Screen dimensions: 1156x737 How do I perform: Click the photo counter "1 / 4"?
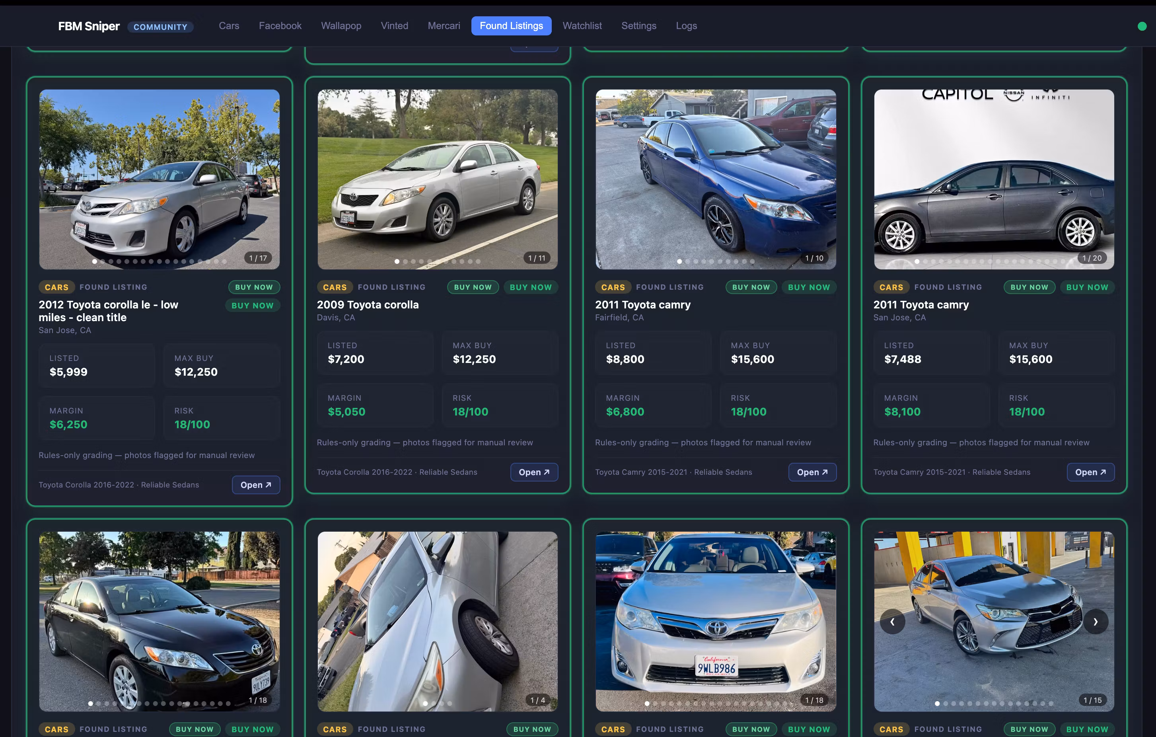[x=538, y=700]
